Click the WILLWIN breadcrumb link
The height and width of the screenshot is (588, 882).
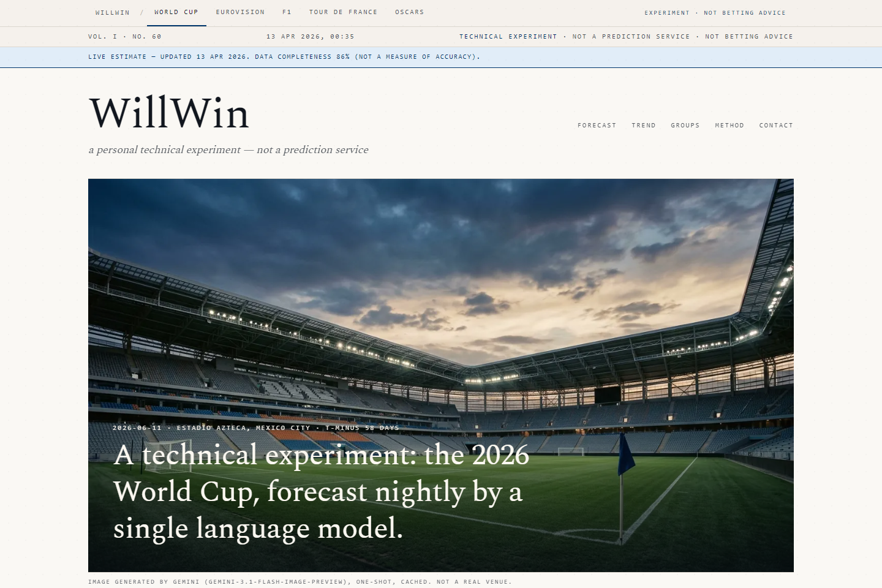[112, 12]
